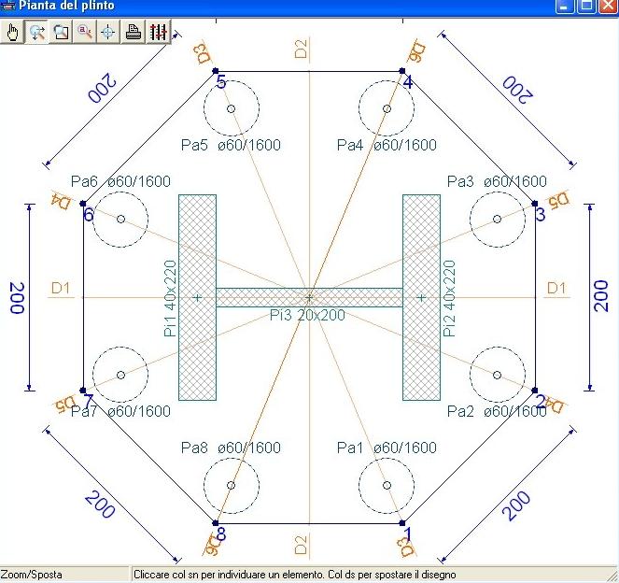Image resolution: width=619 pixels, height=583 pixels.
Task: Click the top-left D3 axis label
Action: pyautogui.click(x=204, y=53)
